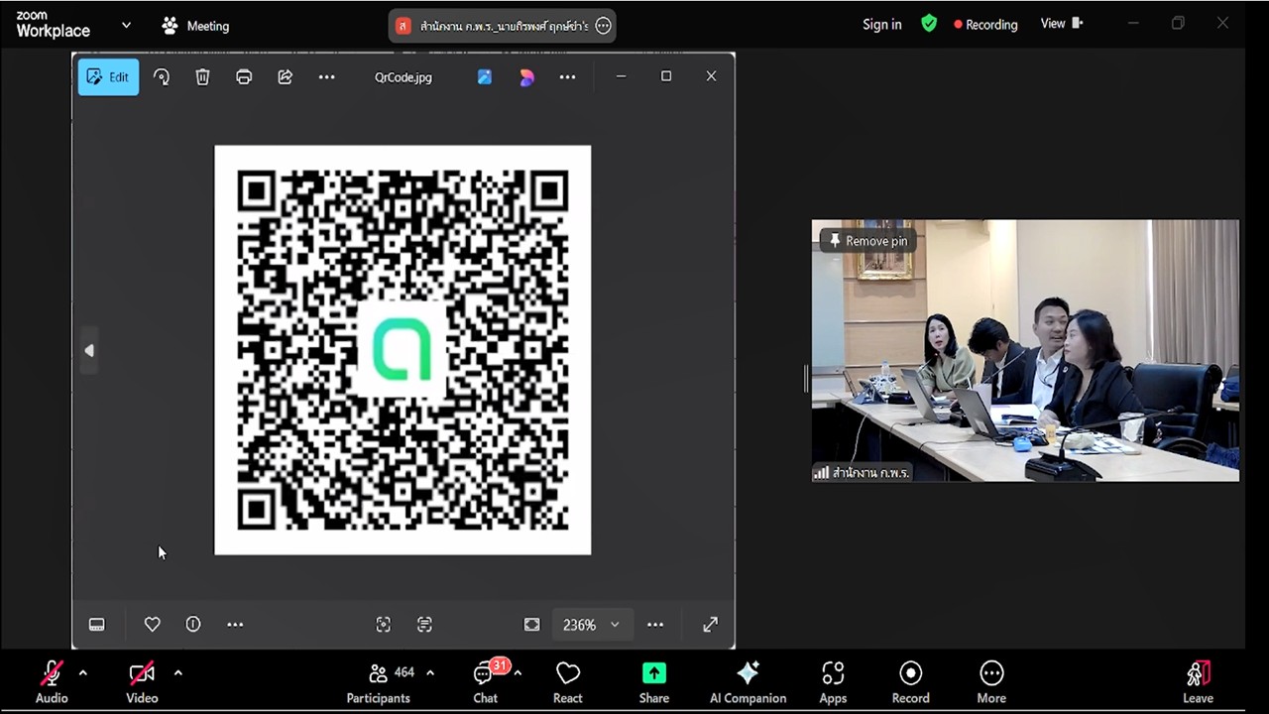Unmute the Audio button in Zoom

pos(52,682)
